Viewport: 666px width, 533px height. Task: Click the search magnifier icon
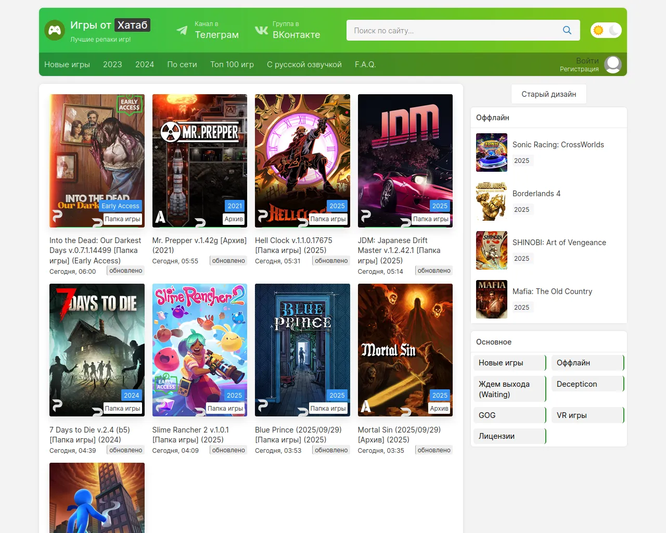567,30
